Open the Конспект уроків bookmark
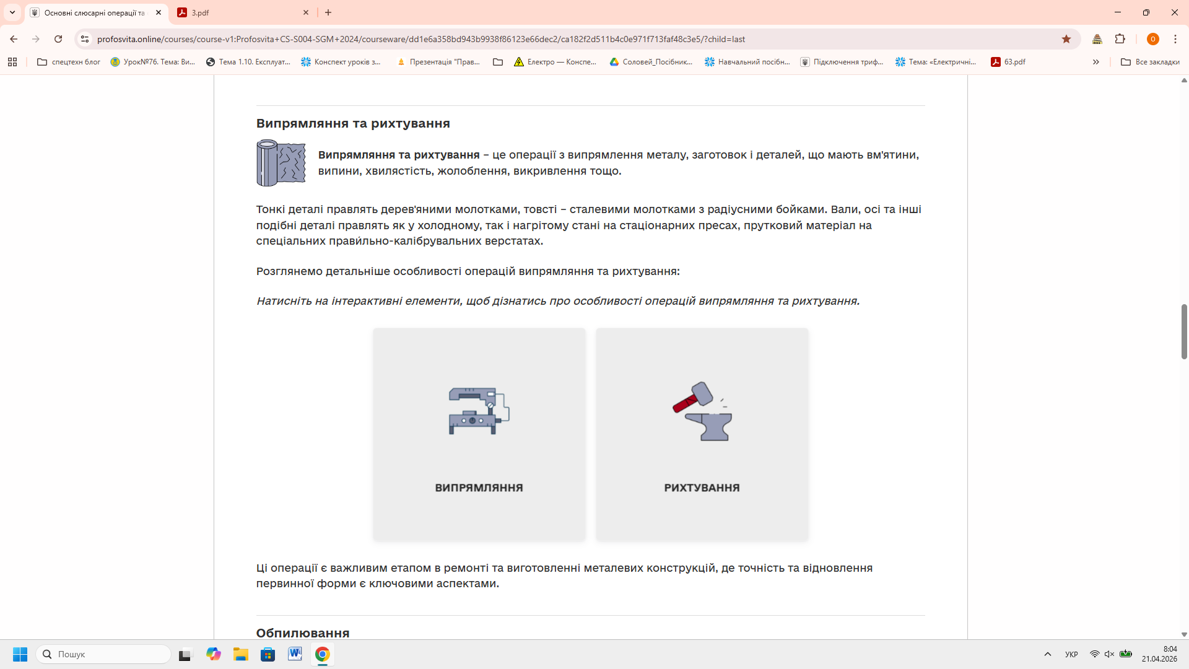This screenshot has width=1189, height=669. (341, 62)
